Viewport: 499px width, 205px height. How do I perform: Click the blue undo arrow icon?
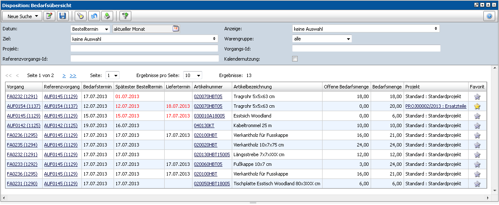(x=94, y=16)
